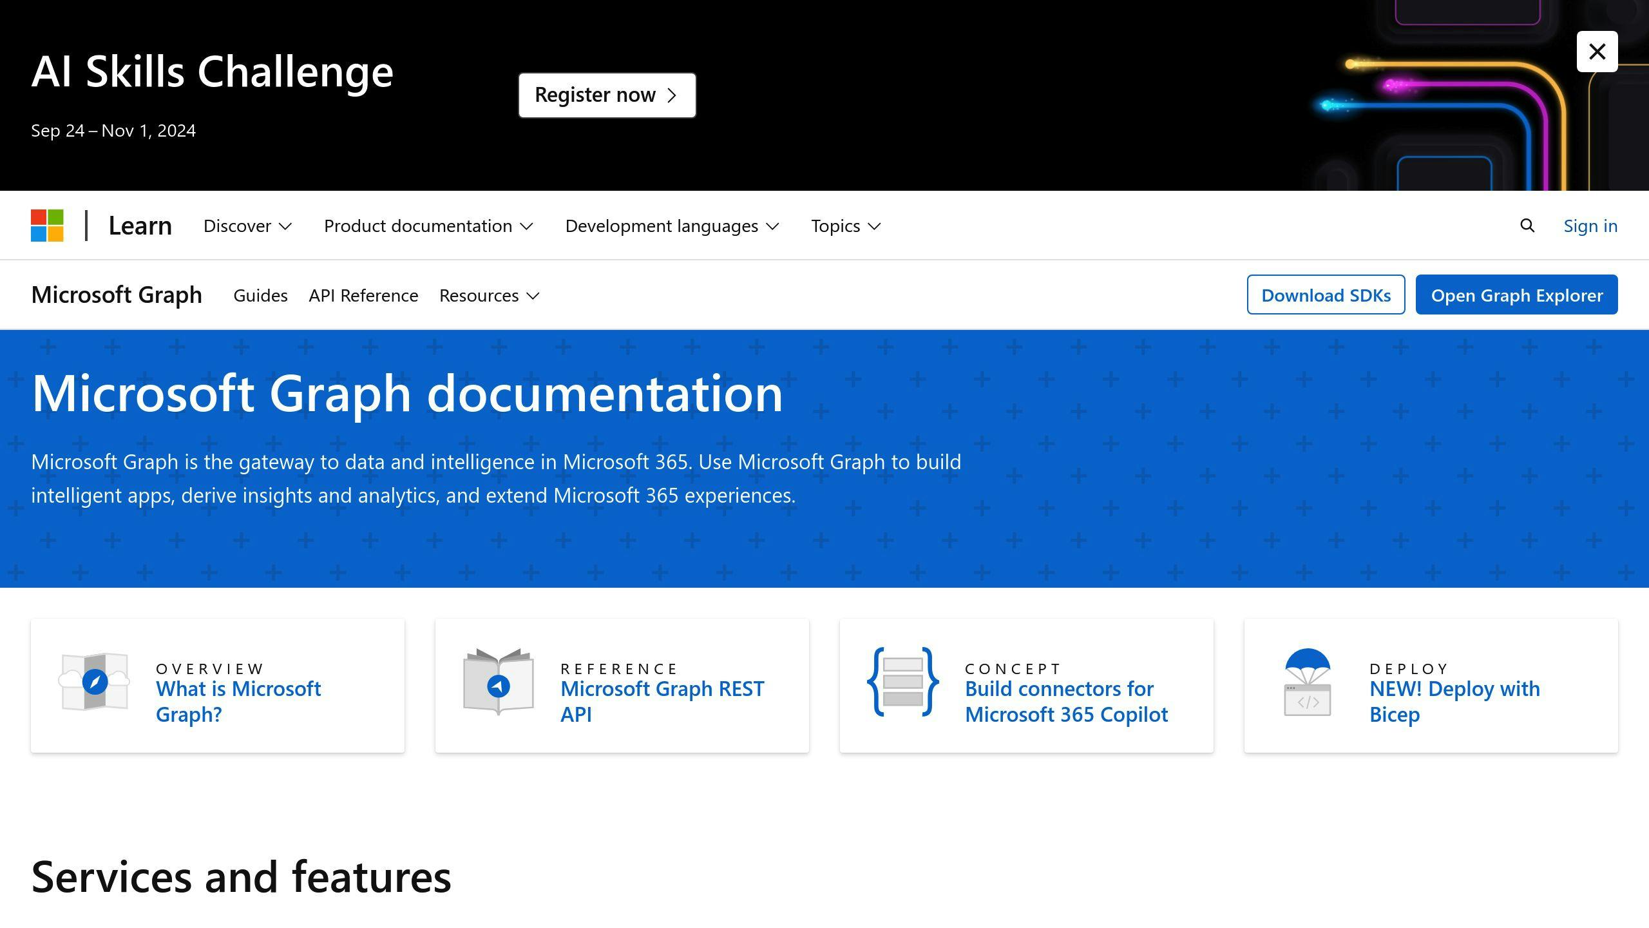Click the Microsoft Graph documentation heading

tap(407, 393)
